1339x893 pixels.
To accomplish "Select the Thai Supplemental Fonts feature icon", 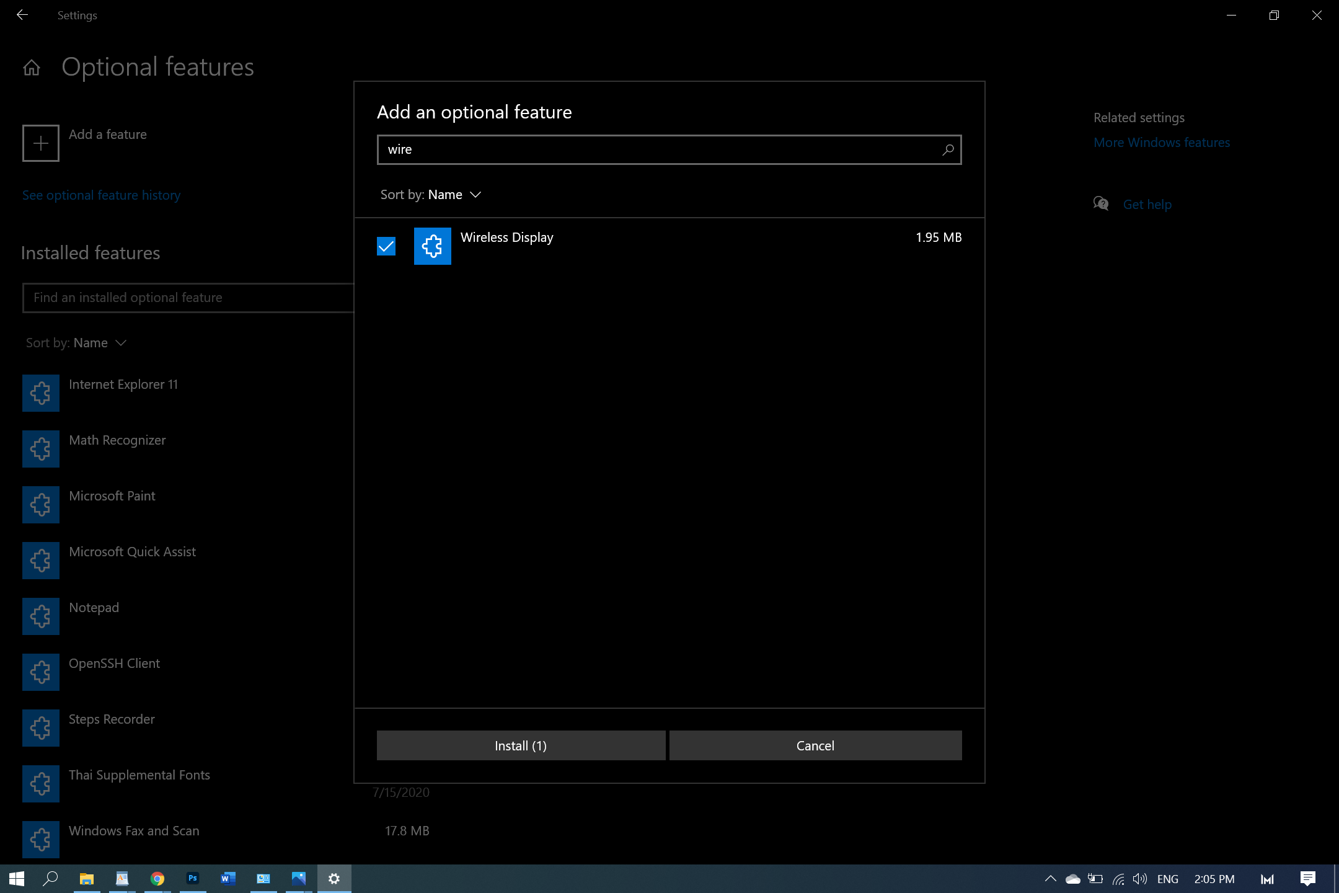I will [41, 784].
